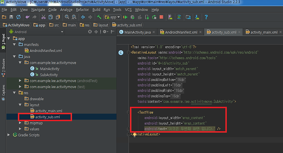Screen dimensions: 283x153
Task: Switch to the MainActivity.java tab
Action: click(137, 32)
